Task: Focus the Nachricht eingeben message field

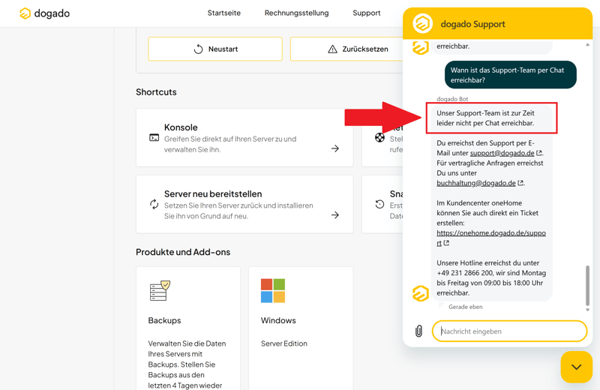Action: (x=510, y=331)
